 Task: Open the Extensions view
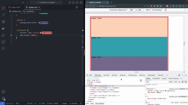tap(3, 42)
